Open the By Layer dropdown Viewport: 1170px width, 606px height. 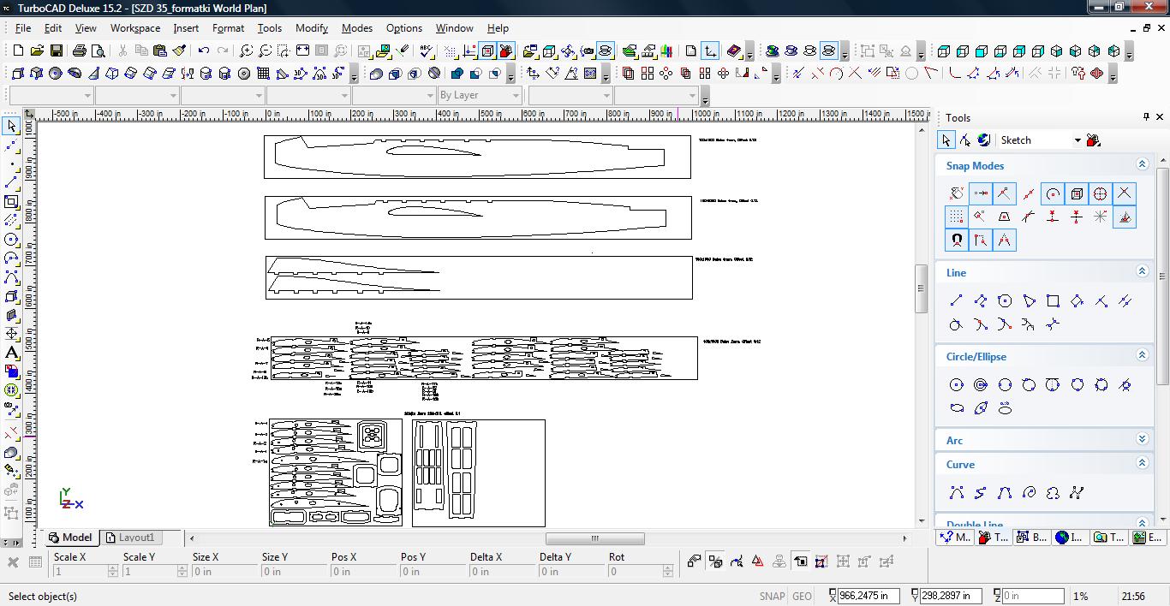click(516, 95)
